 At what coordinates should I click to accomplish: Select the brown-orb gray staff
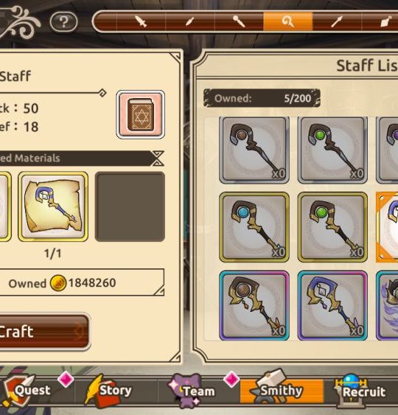(254, 150)
